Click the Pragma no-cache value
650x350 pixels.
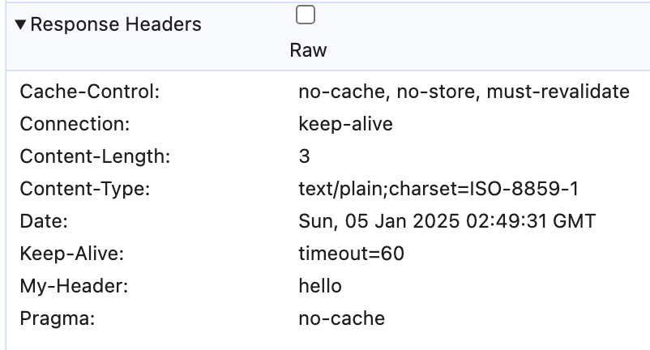pos(341,318)
